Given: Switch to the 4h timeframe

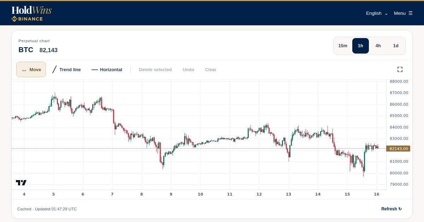Looking at the screenshot, I should click(x=378, y=46).
